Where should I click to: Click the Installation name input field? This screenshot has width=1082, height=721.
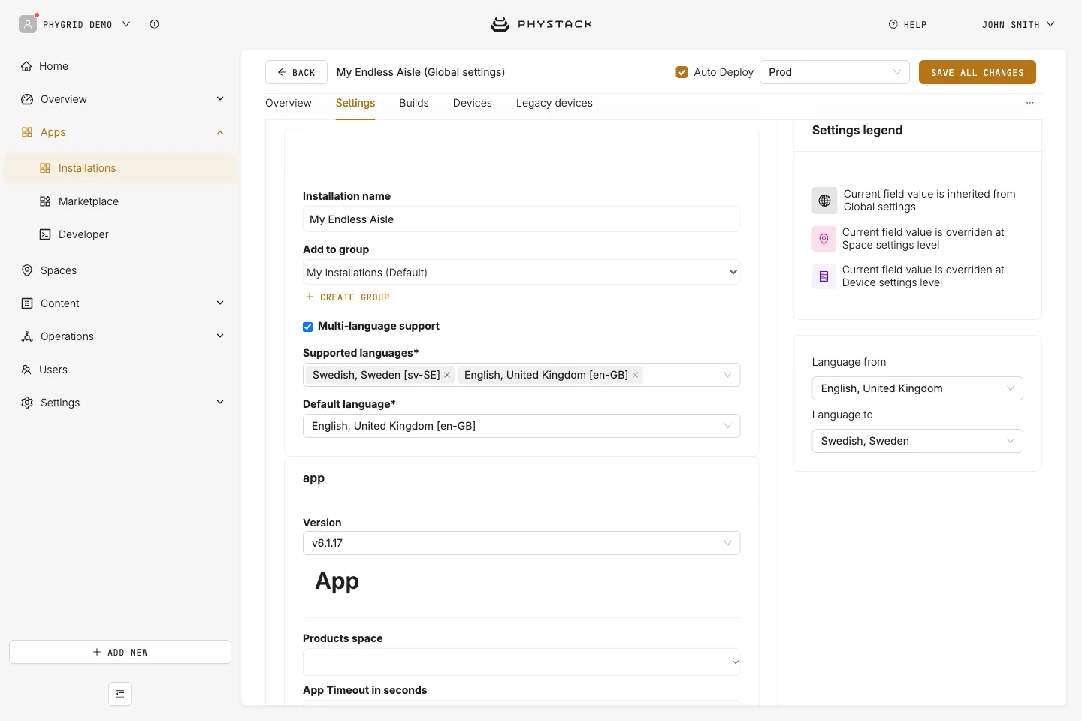(521, 219)
